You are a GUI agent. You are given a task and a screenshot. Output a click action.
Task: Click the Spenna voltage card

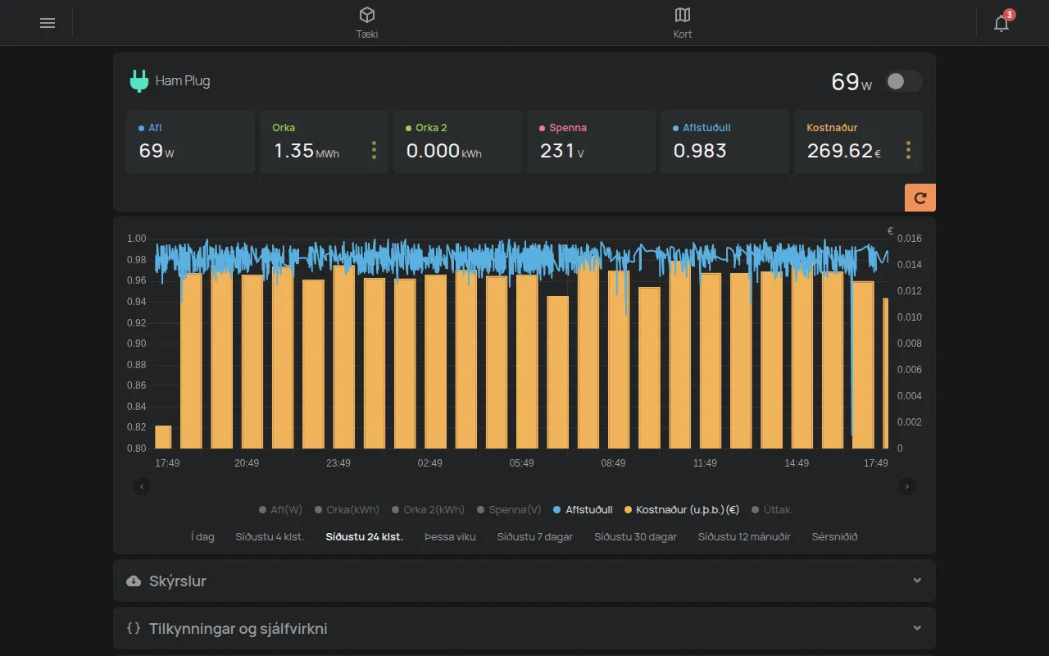coord(591,142)
